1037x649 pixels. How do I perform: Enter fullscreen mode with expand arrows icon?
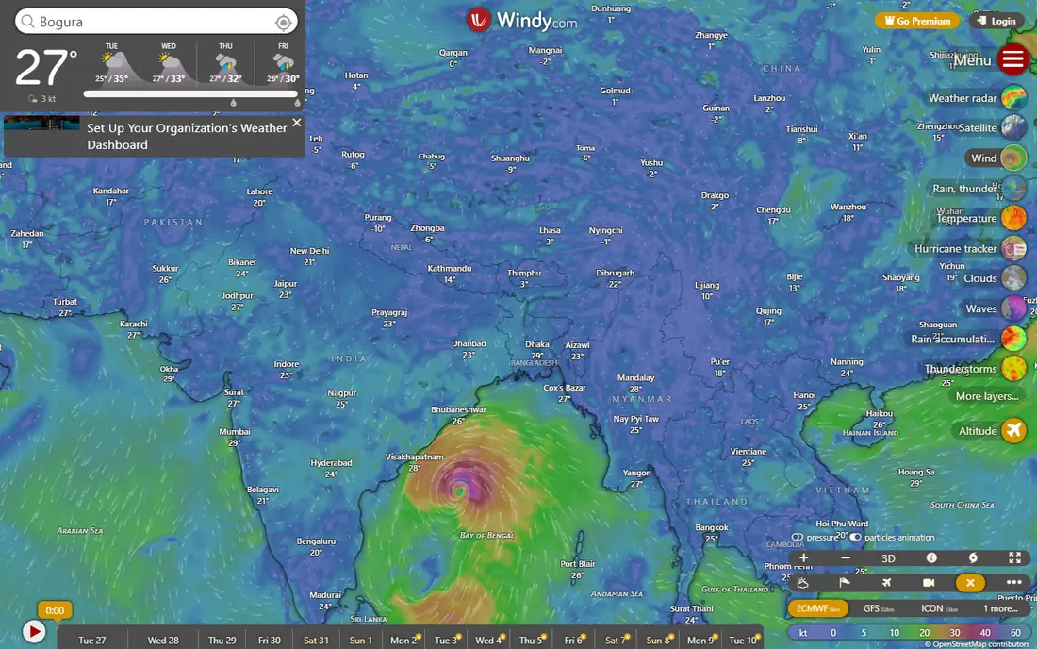point(1014,557)
